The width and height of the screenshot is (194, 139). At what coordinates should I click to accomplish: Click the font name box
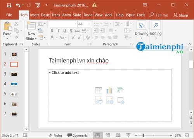[x=63, y=24]
